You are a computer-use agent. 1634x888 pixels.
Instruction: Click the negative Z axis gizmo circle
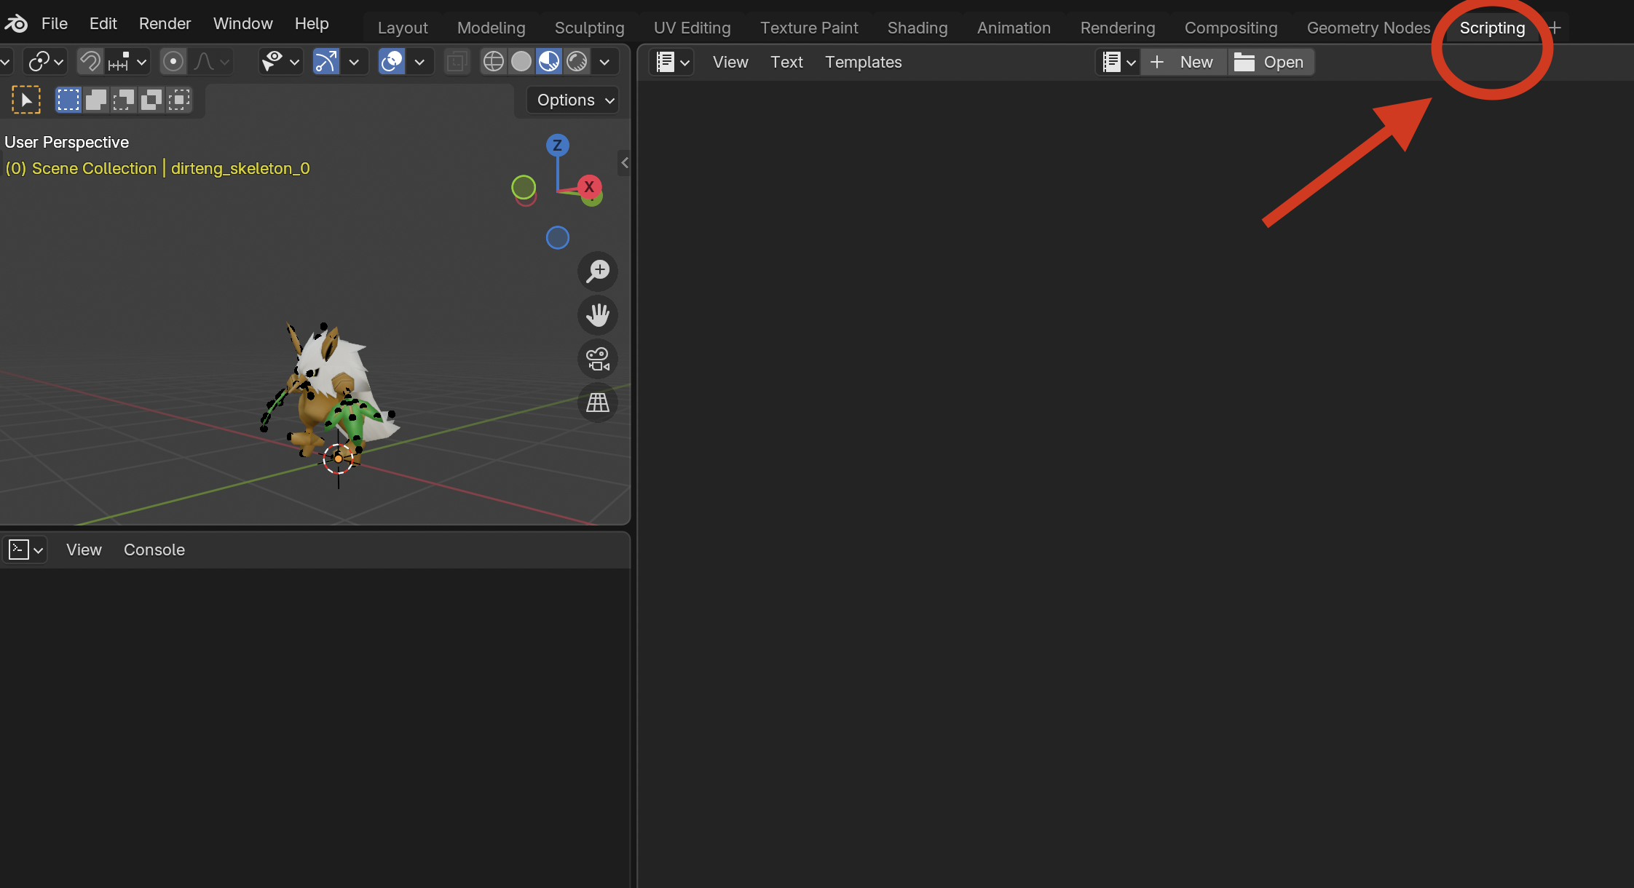coord(558,238)
